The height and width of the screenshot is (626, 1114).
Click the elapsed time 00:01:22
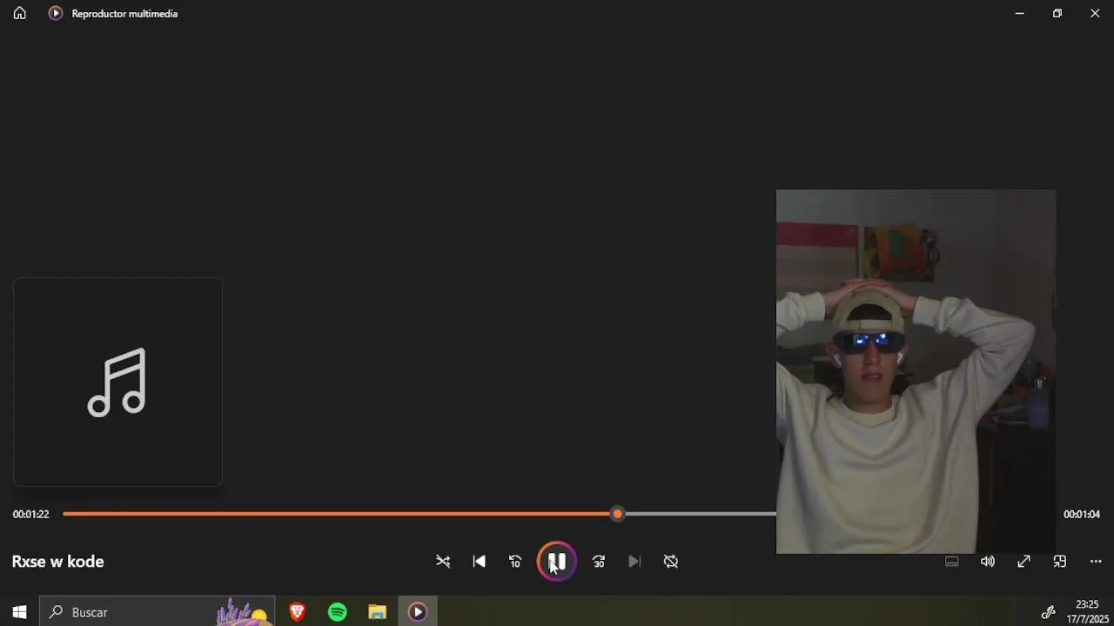[x=30, y=515]
